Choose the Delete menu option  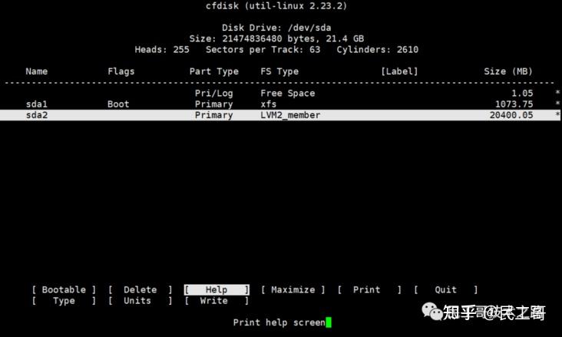pos(140,289)
